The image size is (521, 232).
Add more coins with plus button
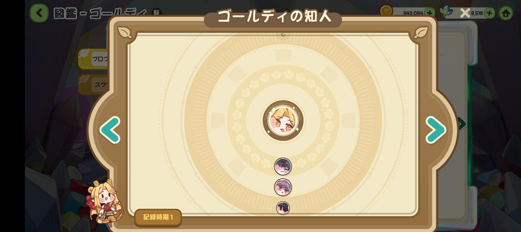pyautogui.click(x=430, y=13)
